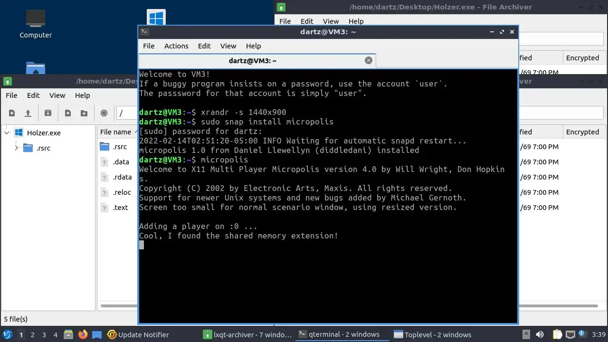Viewport: 608px width, 342px height.
Task: Click the 'Adding a player on :0 ...' line
Action: 198,226
